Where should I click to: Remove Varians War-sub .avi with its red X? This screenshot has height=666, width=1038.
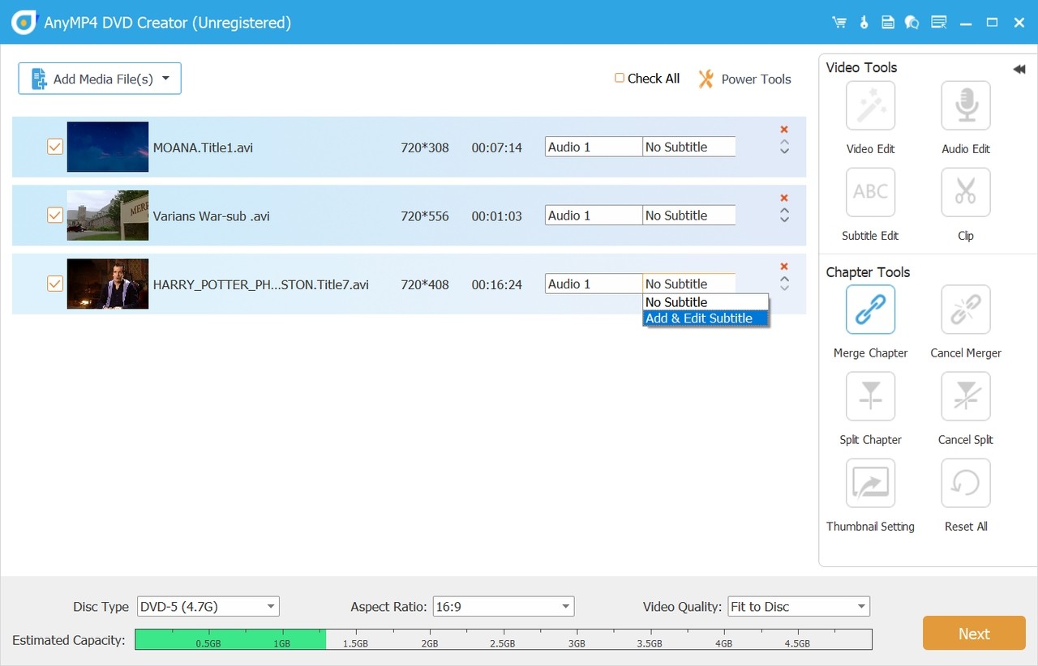tap(784, 199)
